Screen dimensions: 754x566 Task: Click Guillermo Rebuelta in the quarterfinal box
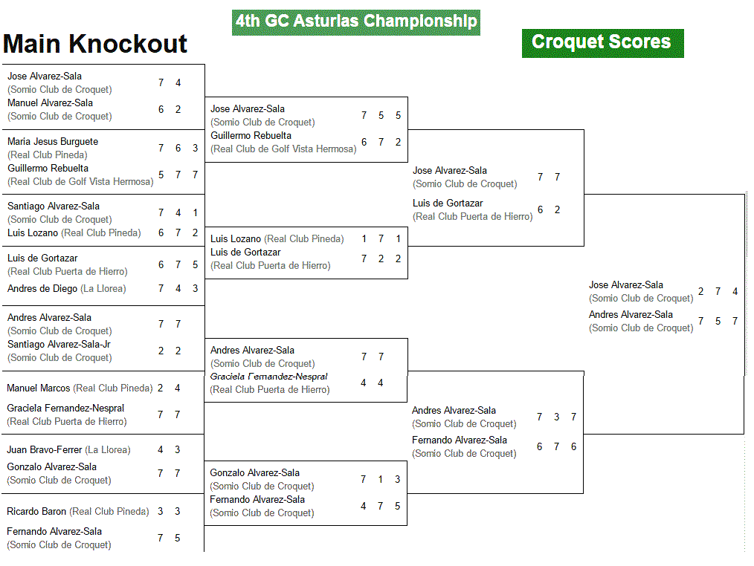pos(251,135)
